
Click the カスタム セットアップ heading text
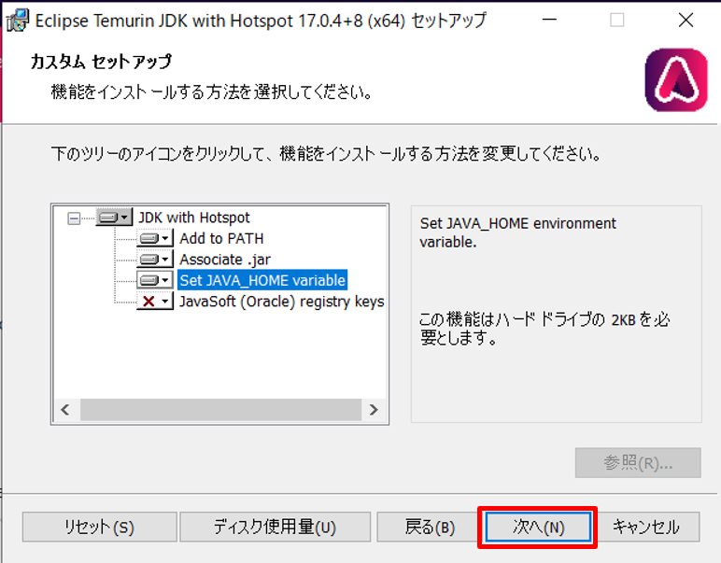point(101,62)
